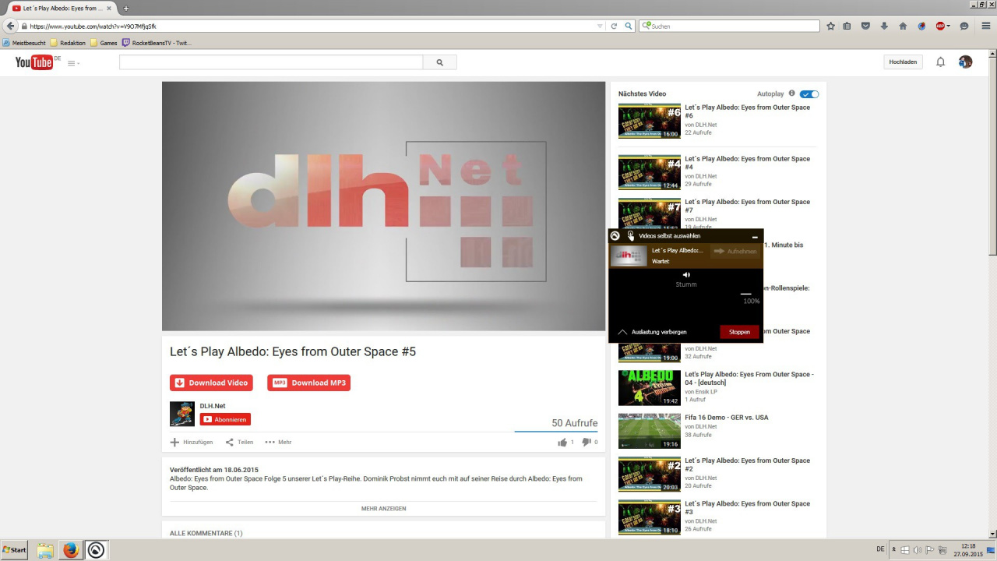
Task: Open Meistbesucht bookmark
Action: tap(24, 43)
